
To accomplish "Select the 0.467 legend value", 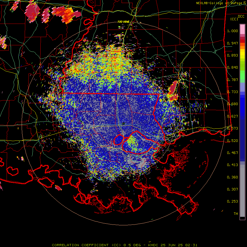I will click(232, 153).
